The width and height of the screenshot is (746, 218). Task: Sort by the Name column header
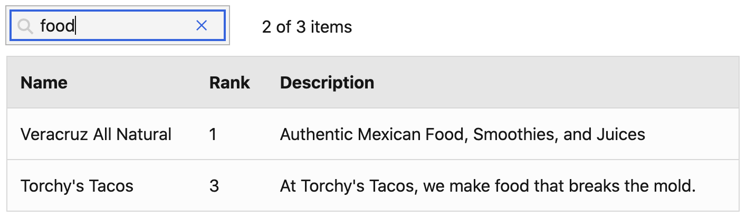coord(44,83)
